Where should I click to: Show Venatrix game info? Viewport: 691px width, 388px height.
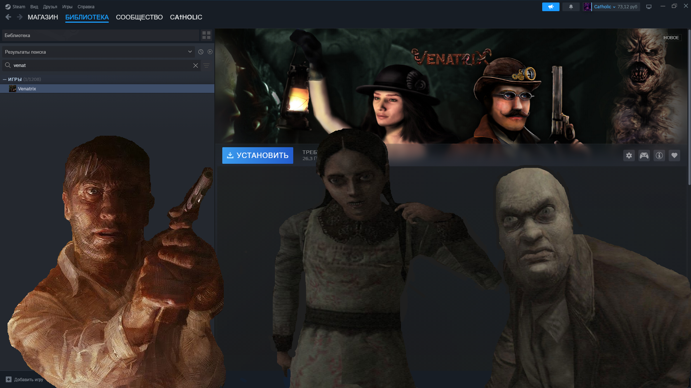pos(659,155)
